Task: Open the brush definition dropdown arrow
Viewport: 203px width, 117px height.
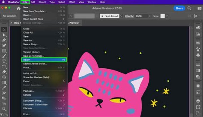Action: point(121,16)
